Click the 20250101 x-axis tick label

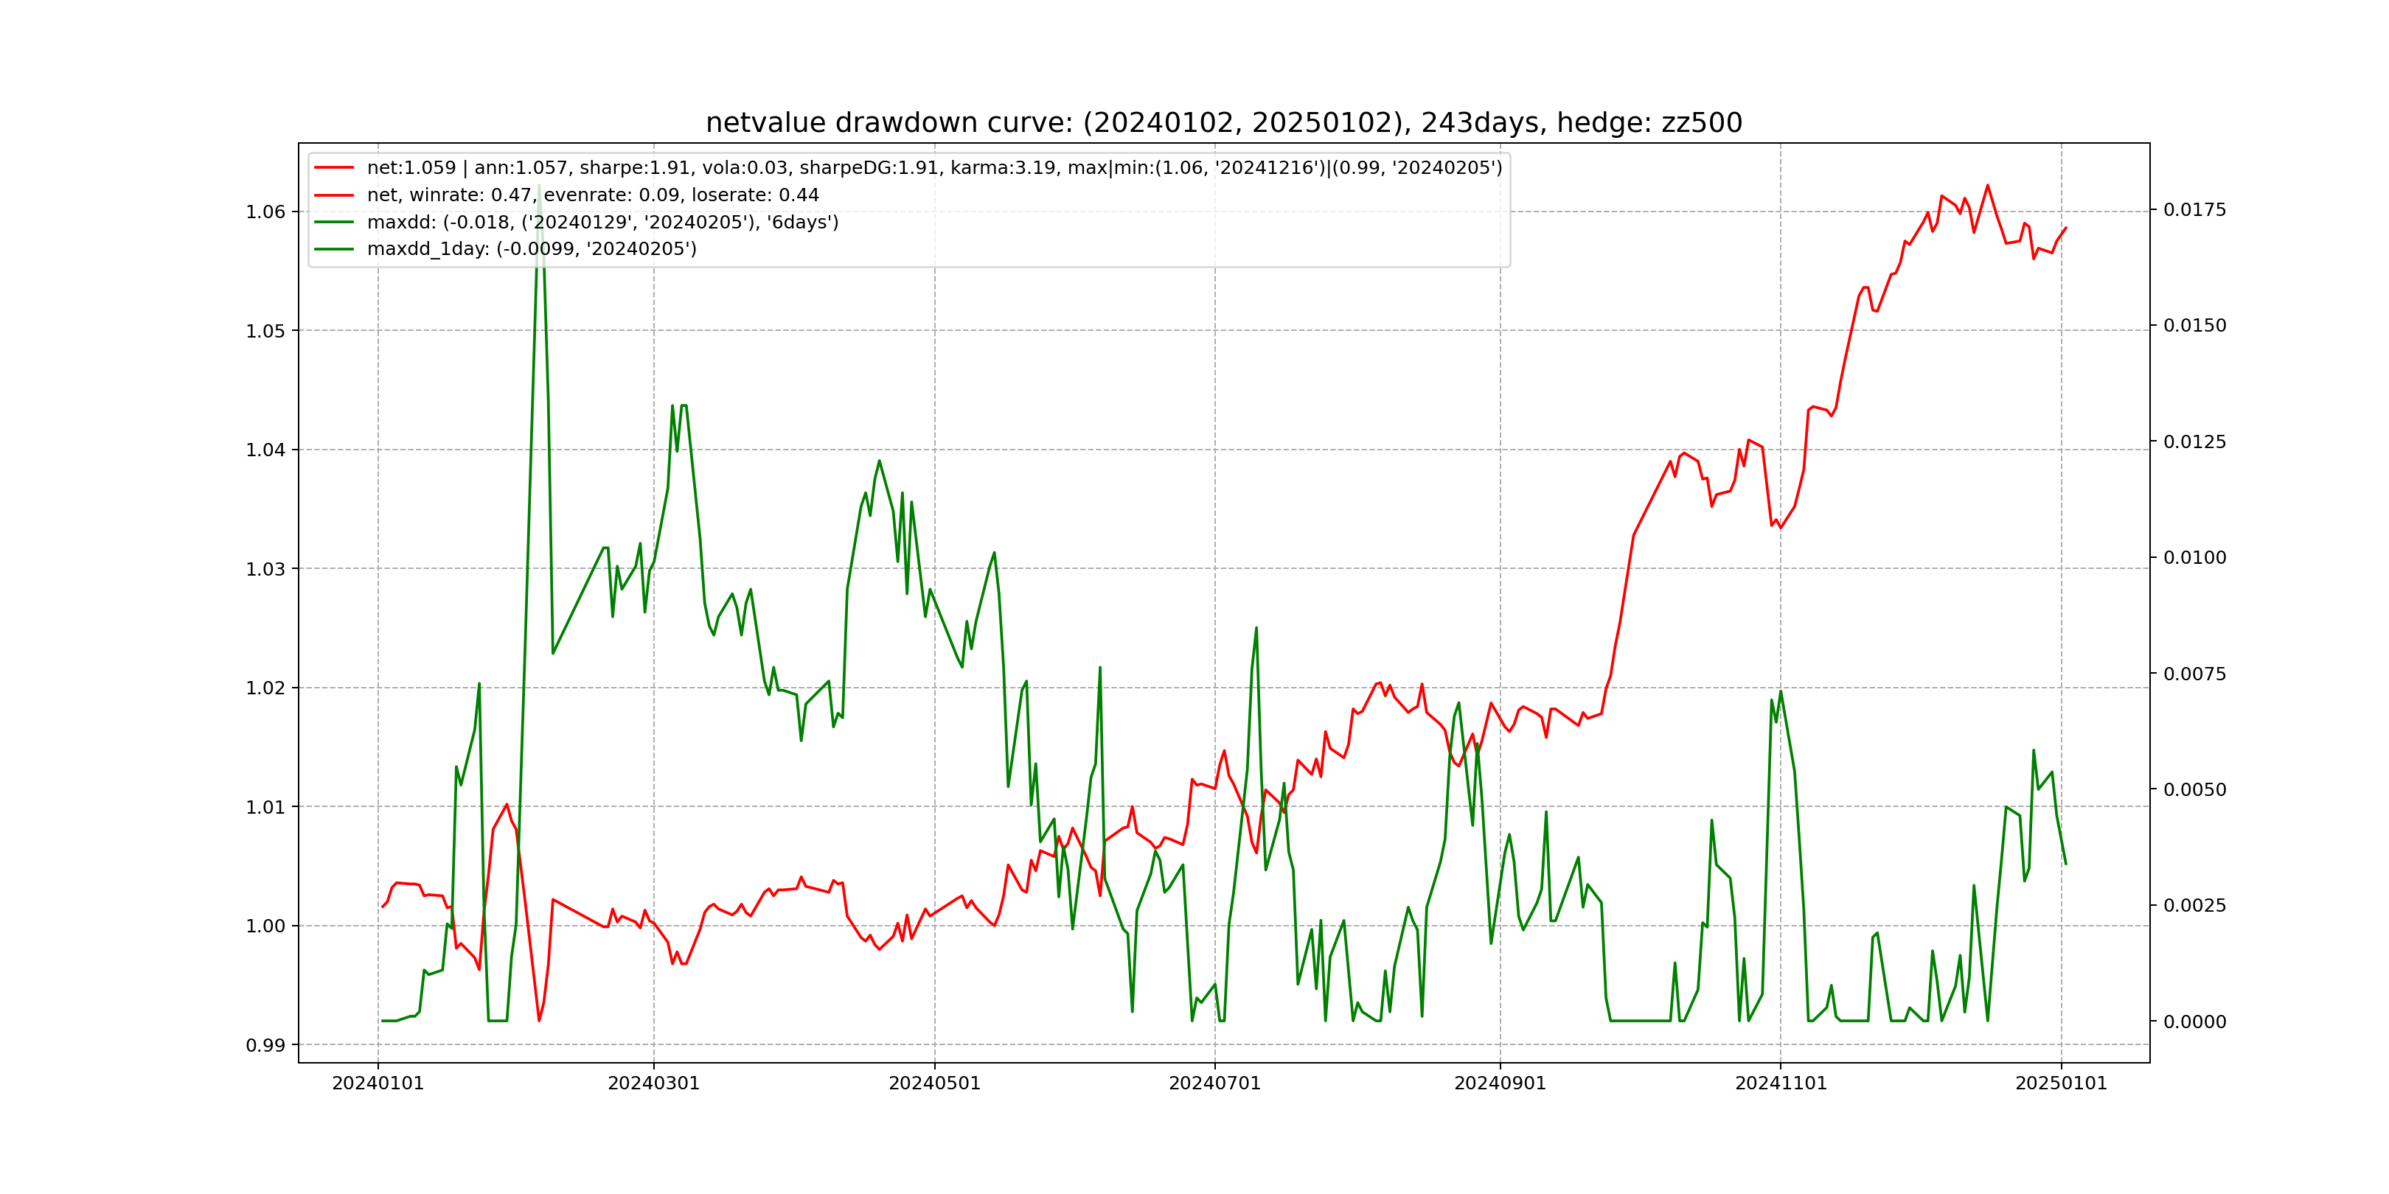point(2061,1083)
